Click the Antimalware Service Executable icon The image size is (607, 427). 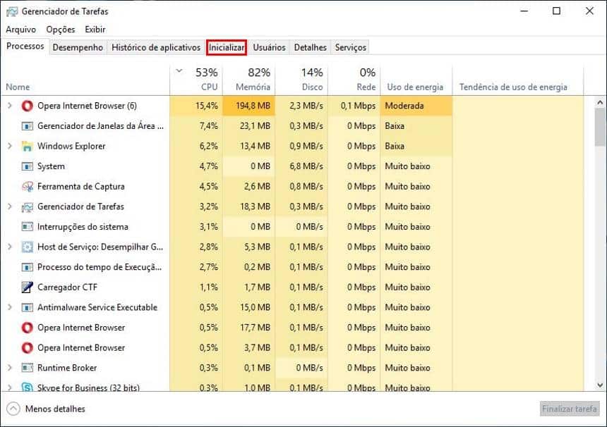(27, 307)
